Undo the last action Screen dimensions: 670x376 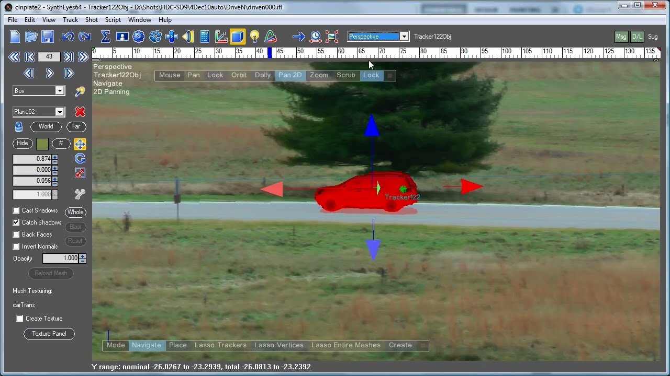[x=68, y=37]
